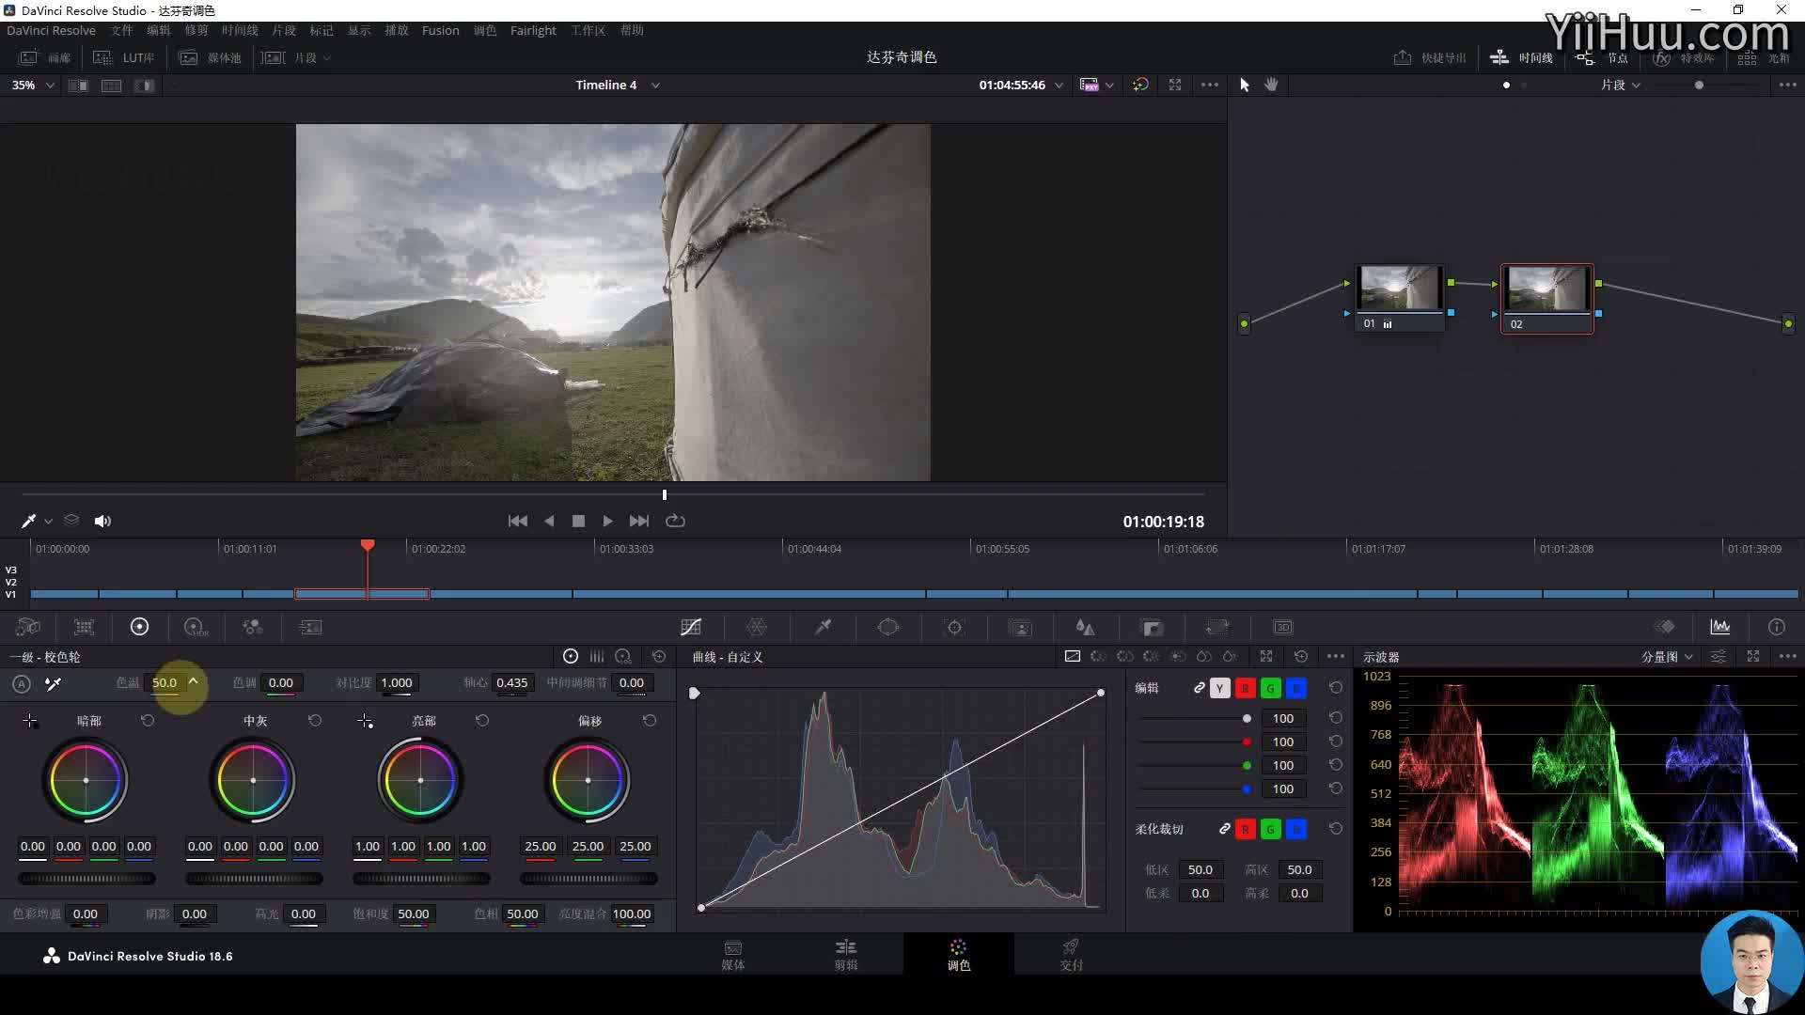Reset the Offset (偏移) color wheel
The image size is (1805, 1015).
click(x=650, y=721)
